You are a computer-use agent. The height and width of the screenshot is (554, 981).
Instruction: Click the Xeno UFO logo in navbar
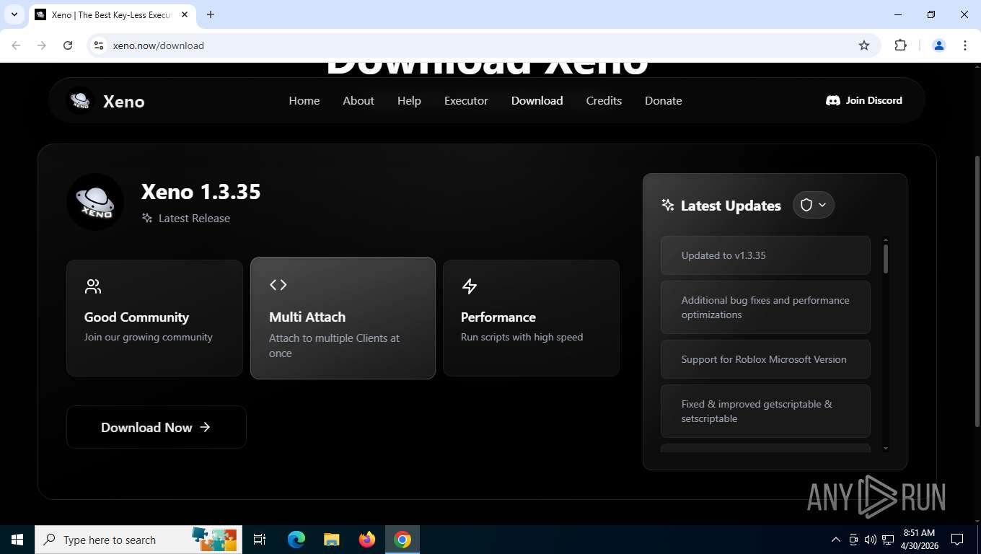[80, 101]
